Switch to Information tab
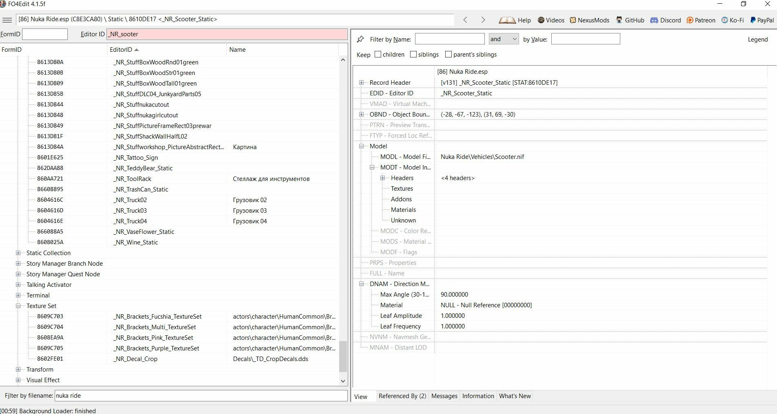777x414 pixels. pyautogui.click(x=478, y=396)
